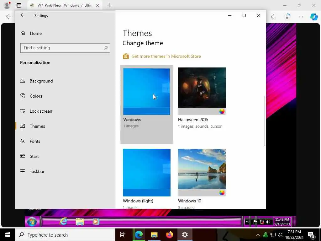Click the Internet Explorer icon in pink taskbar
The height and width of the screenshot is (241, 321).
point(64,221)
